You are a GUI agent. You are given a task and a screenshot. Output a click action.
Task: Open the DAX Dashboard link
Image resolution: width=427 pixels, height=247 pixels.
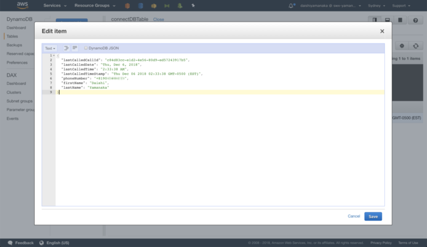point(17,83)
